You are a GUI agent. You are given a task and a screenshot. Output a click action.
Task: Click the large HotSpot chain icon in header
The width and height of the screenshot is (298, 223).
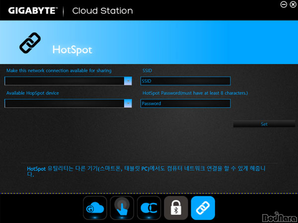[30, 43]
